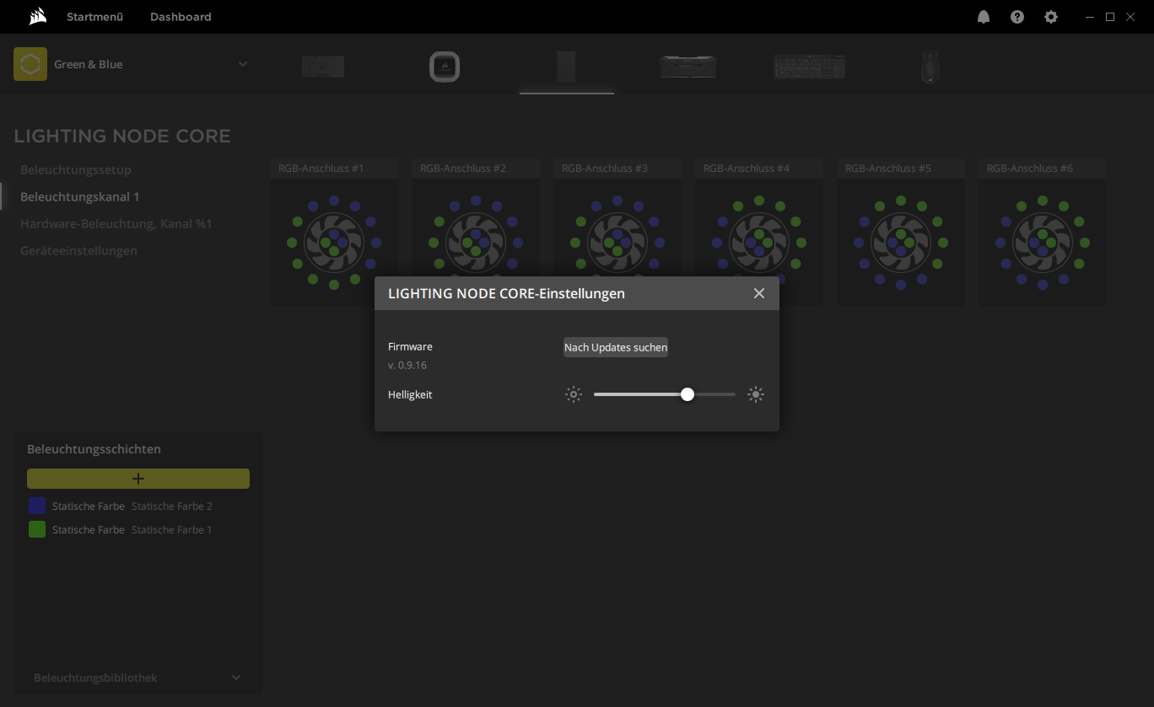Add a new lighting layer with plus
The height and width of the screenshot is (707, 1154).
coord(138,479)
